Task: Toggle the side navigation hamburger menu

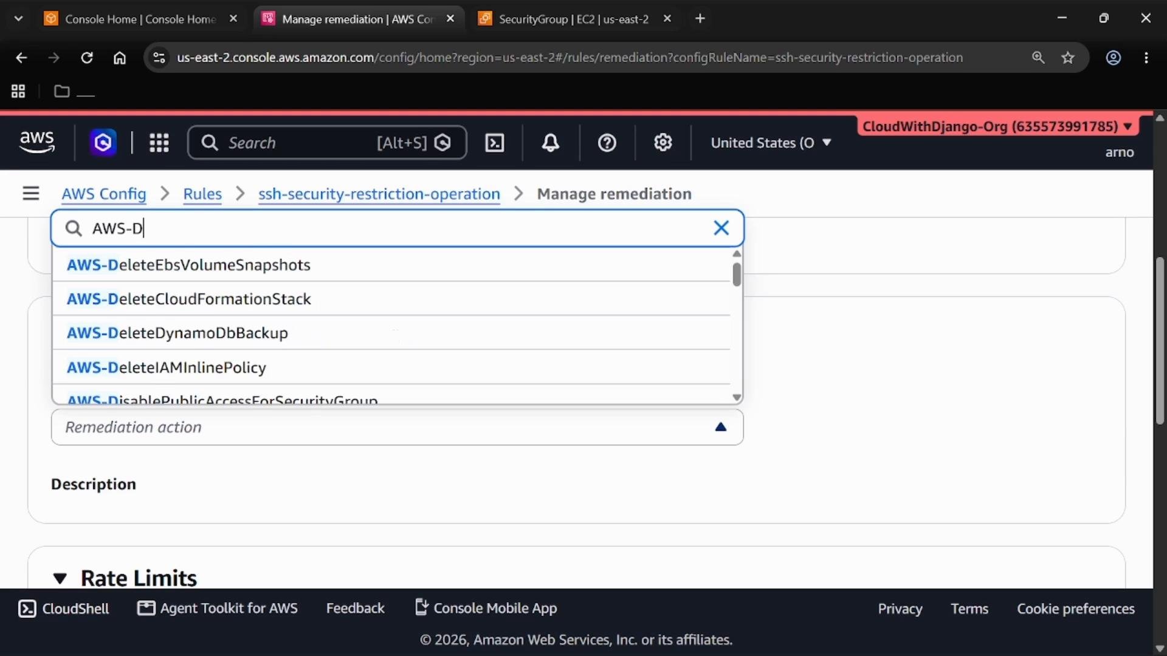Action: point(31,194)
